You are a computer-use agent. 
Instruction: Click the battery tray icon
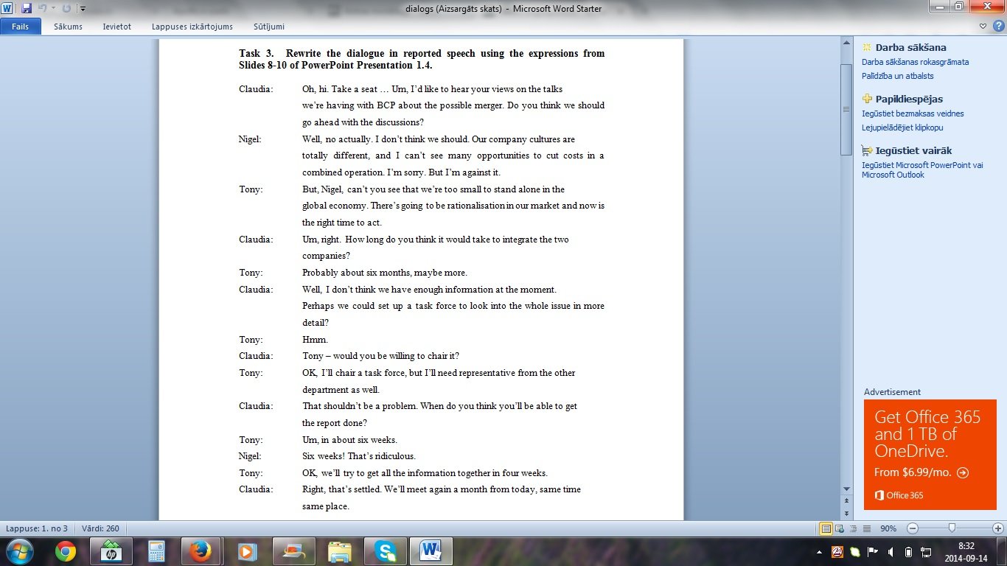coord(908,551)
